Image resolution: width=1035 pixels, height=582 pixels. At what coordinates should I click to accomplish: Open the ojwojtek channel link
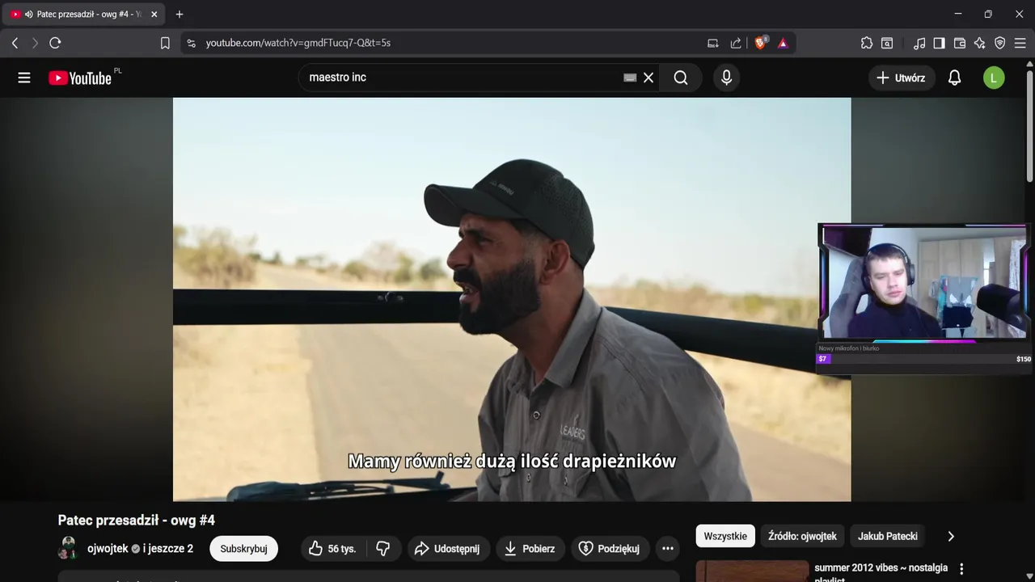108,549
